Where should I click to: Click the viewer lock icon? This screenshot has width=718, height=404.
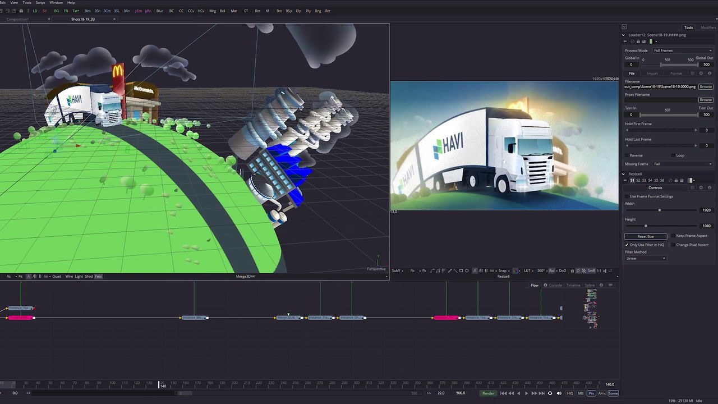click(572, 271)
